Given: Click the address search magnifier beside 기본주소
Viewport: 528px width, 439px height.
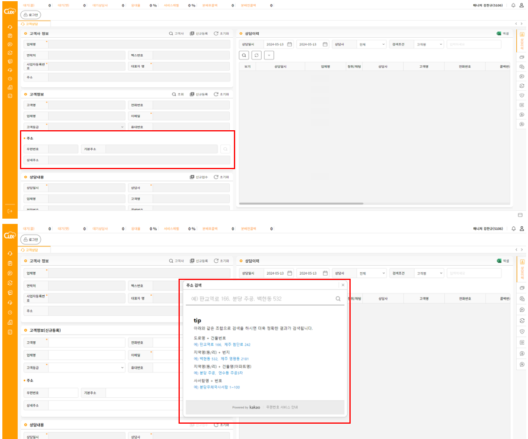Looking at the screenshot, I should coord(225,149).
